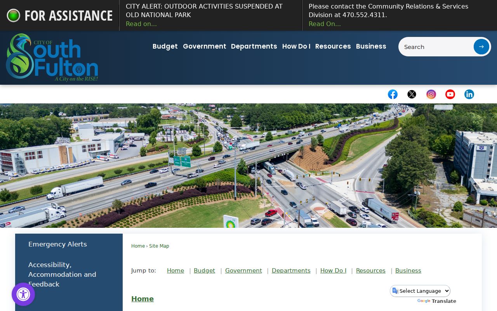The image size is (497, 311).
Task: Open the Budget main menu
Action: [x=165, y=46]
